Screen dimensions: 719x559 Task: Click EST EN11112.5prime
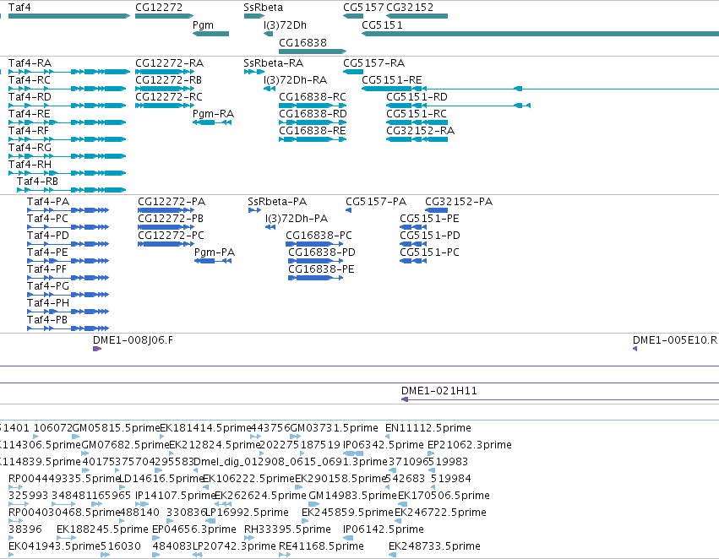388,437
